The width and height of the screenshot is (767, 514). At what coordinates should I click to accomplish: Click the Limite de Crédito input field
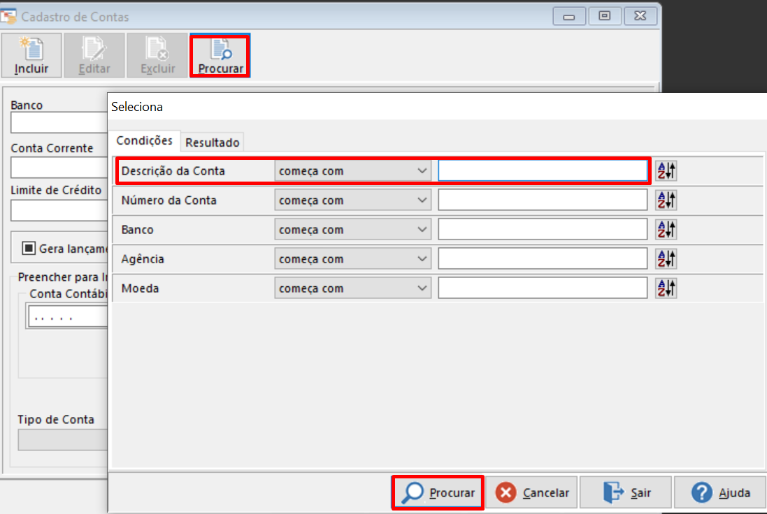[59, 211]
